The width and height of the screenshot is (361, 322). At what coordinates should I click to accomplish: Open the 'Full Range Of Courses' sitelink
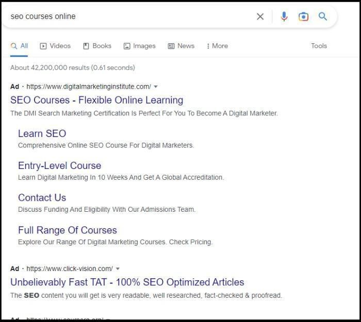point(68,230)
